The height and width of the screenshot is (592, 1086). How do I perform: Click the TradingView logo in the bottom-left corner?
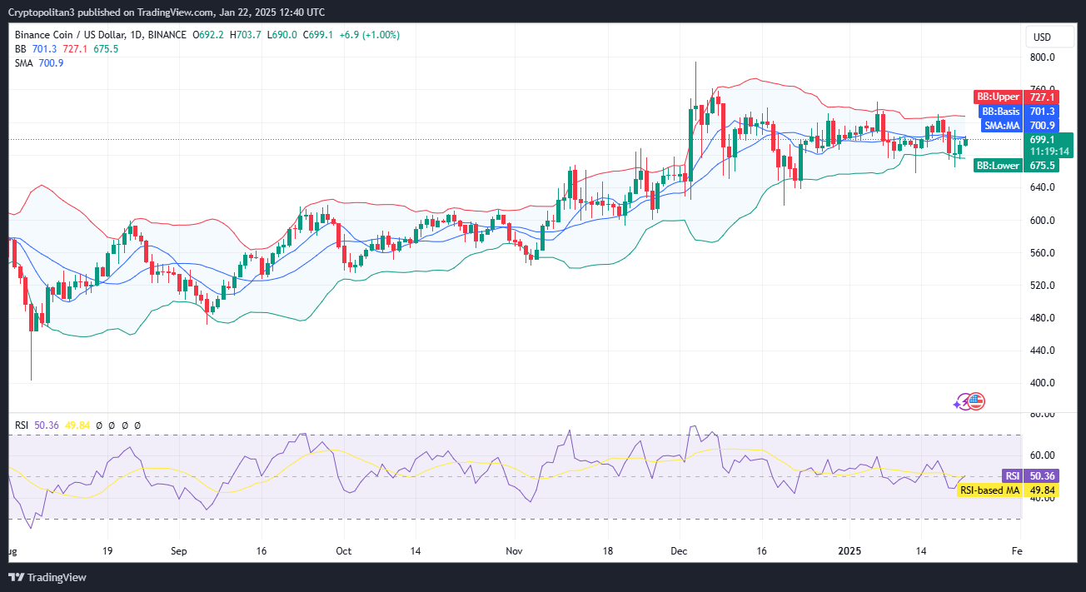coord(47,577)
